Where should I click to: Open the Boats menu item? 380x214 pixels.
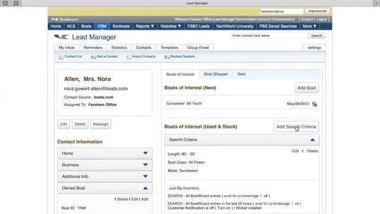[x=86, y=26]
